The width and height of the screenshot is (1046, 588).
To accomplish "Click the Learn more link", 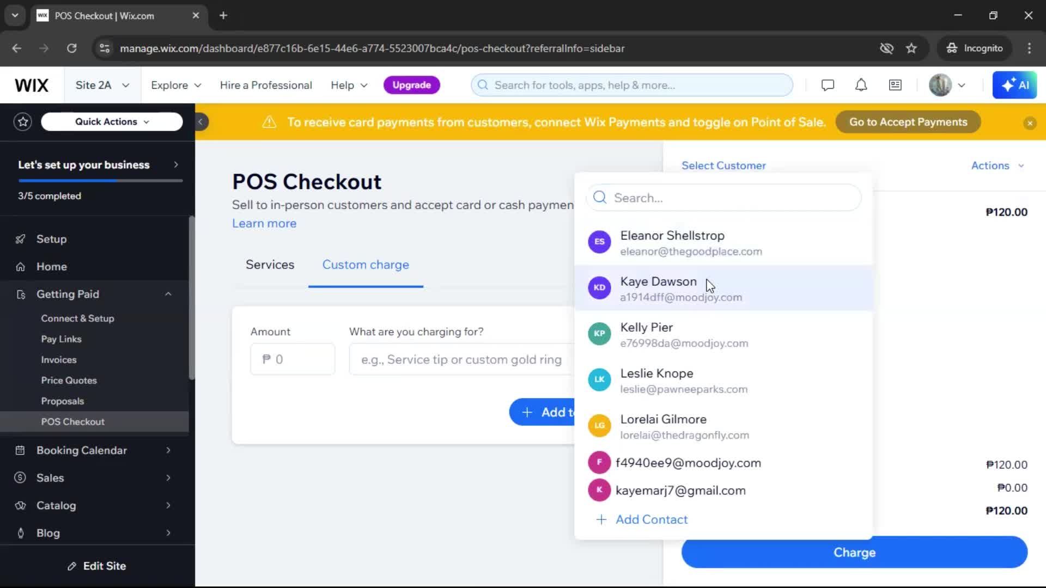I will (264, 224).
